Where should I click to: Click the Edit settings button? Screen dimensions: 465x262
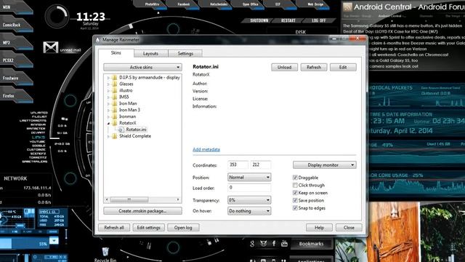148,228
